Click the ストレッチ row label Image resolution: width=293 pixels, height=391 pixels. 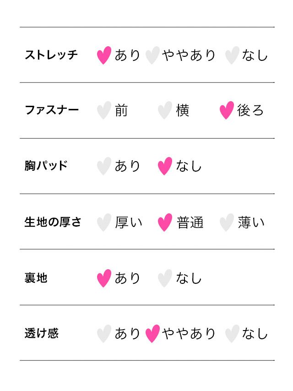(x=51, y=55)
